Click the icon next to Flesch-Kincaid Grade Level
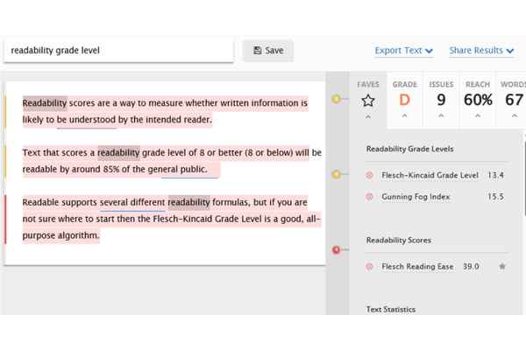The width and height of the screenshot is (526, 350). 369,175
